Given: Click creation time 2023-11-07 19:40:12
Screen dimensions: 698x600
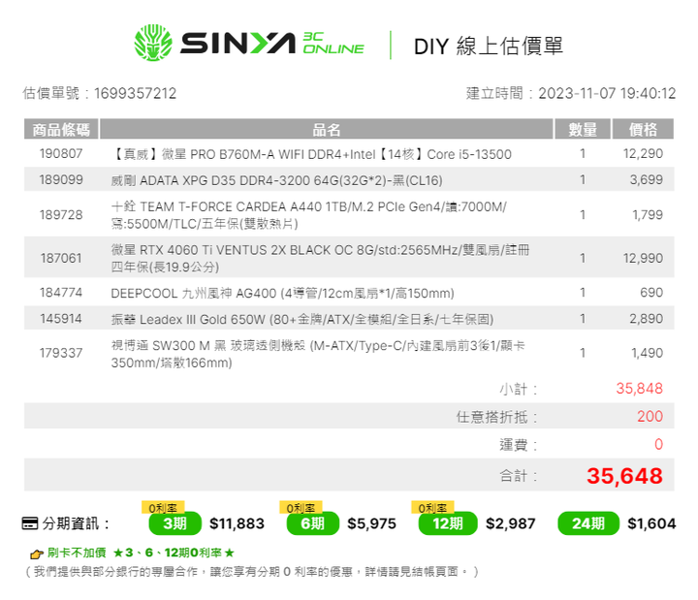Looking at the screenshot, I should (x=607, y=93).
